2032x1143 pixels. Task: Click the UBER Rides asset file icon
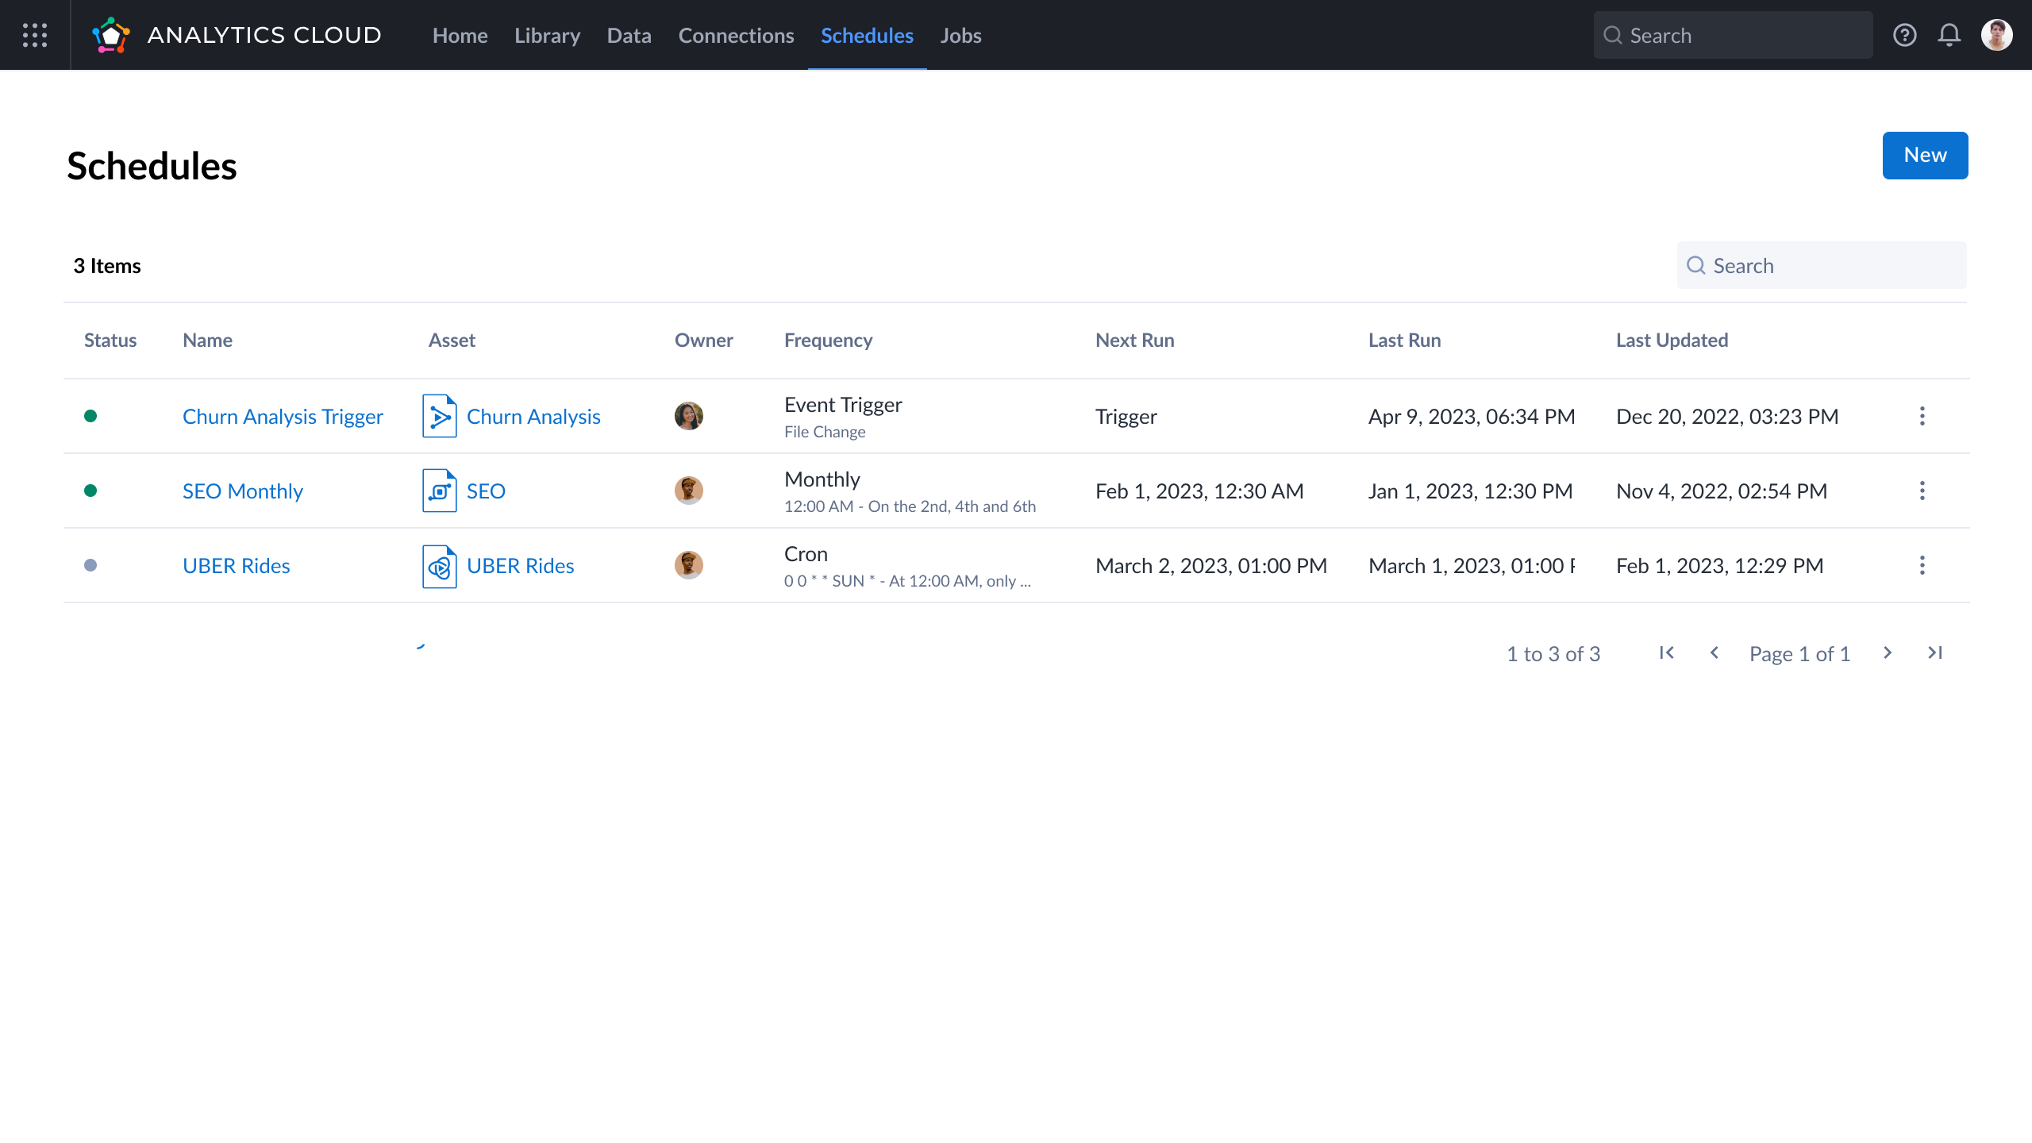(x=439, y=566)
